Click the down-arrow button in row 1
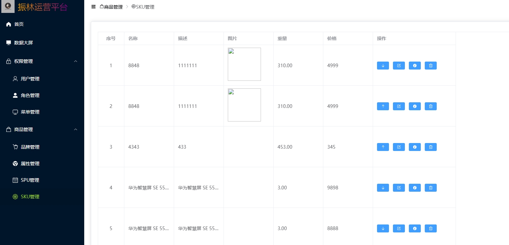The image size is (509, 245). point(383,66)
